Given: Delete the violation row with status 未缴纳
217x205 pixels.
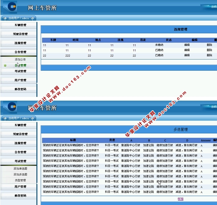Looking at the screenshot, I should [210, 45].
